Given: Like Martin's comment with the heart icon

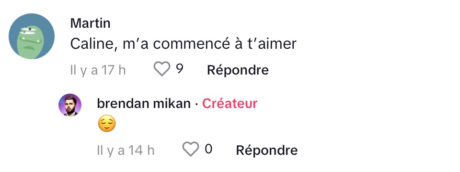Looking at the screenshot, I should (162, 69).
